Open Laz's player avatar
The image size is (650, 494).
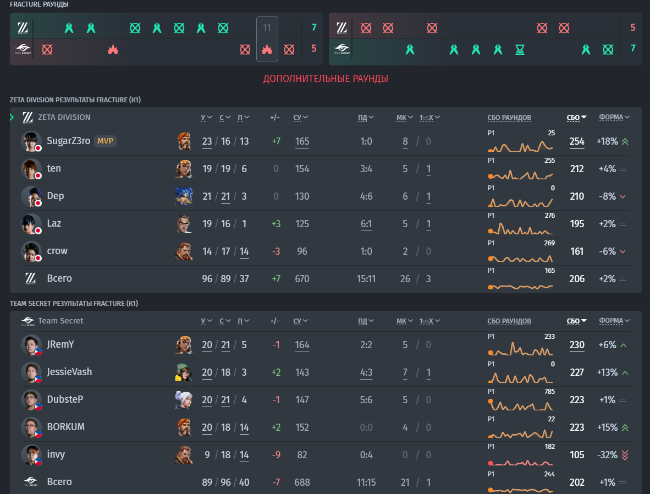(x=31, y=224)
